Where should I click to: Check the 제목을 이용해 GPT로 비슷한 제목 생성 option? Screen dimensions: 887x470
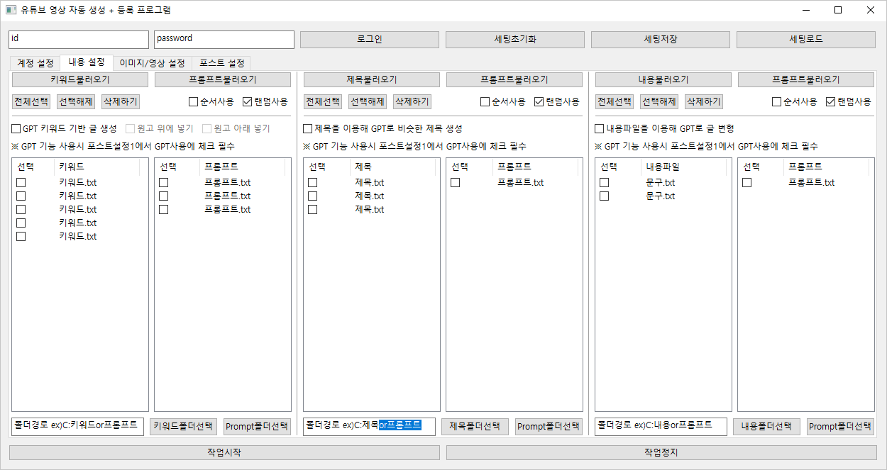(x=308, y=129)
